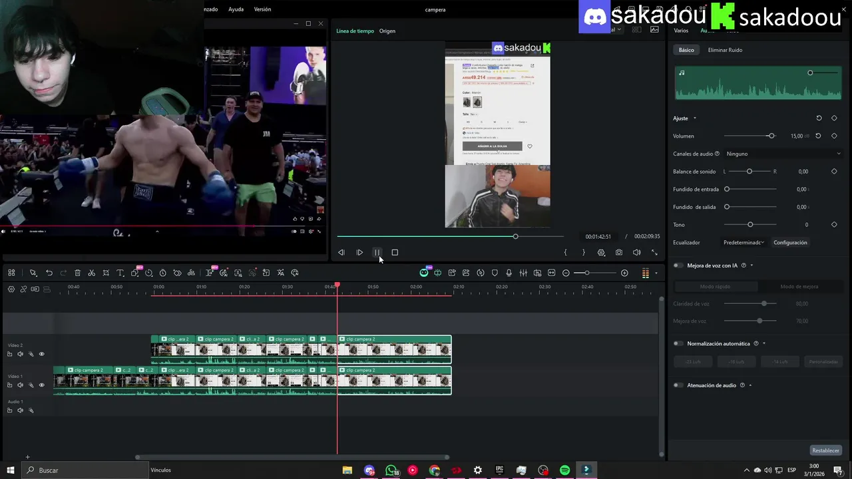Image resolution: width=852 pixels, height=479 pixels.
Task: Click the undo arrow in timeline toolbar
Action: (49, 273)
